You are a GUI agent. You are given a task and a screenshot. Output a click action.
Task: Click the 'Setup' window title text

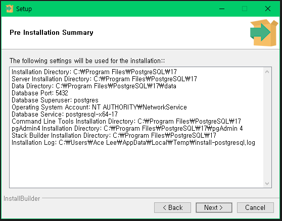tap(24, 9)
